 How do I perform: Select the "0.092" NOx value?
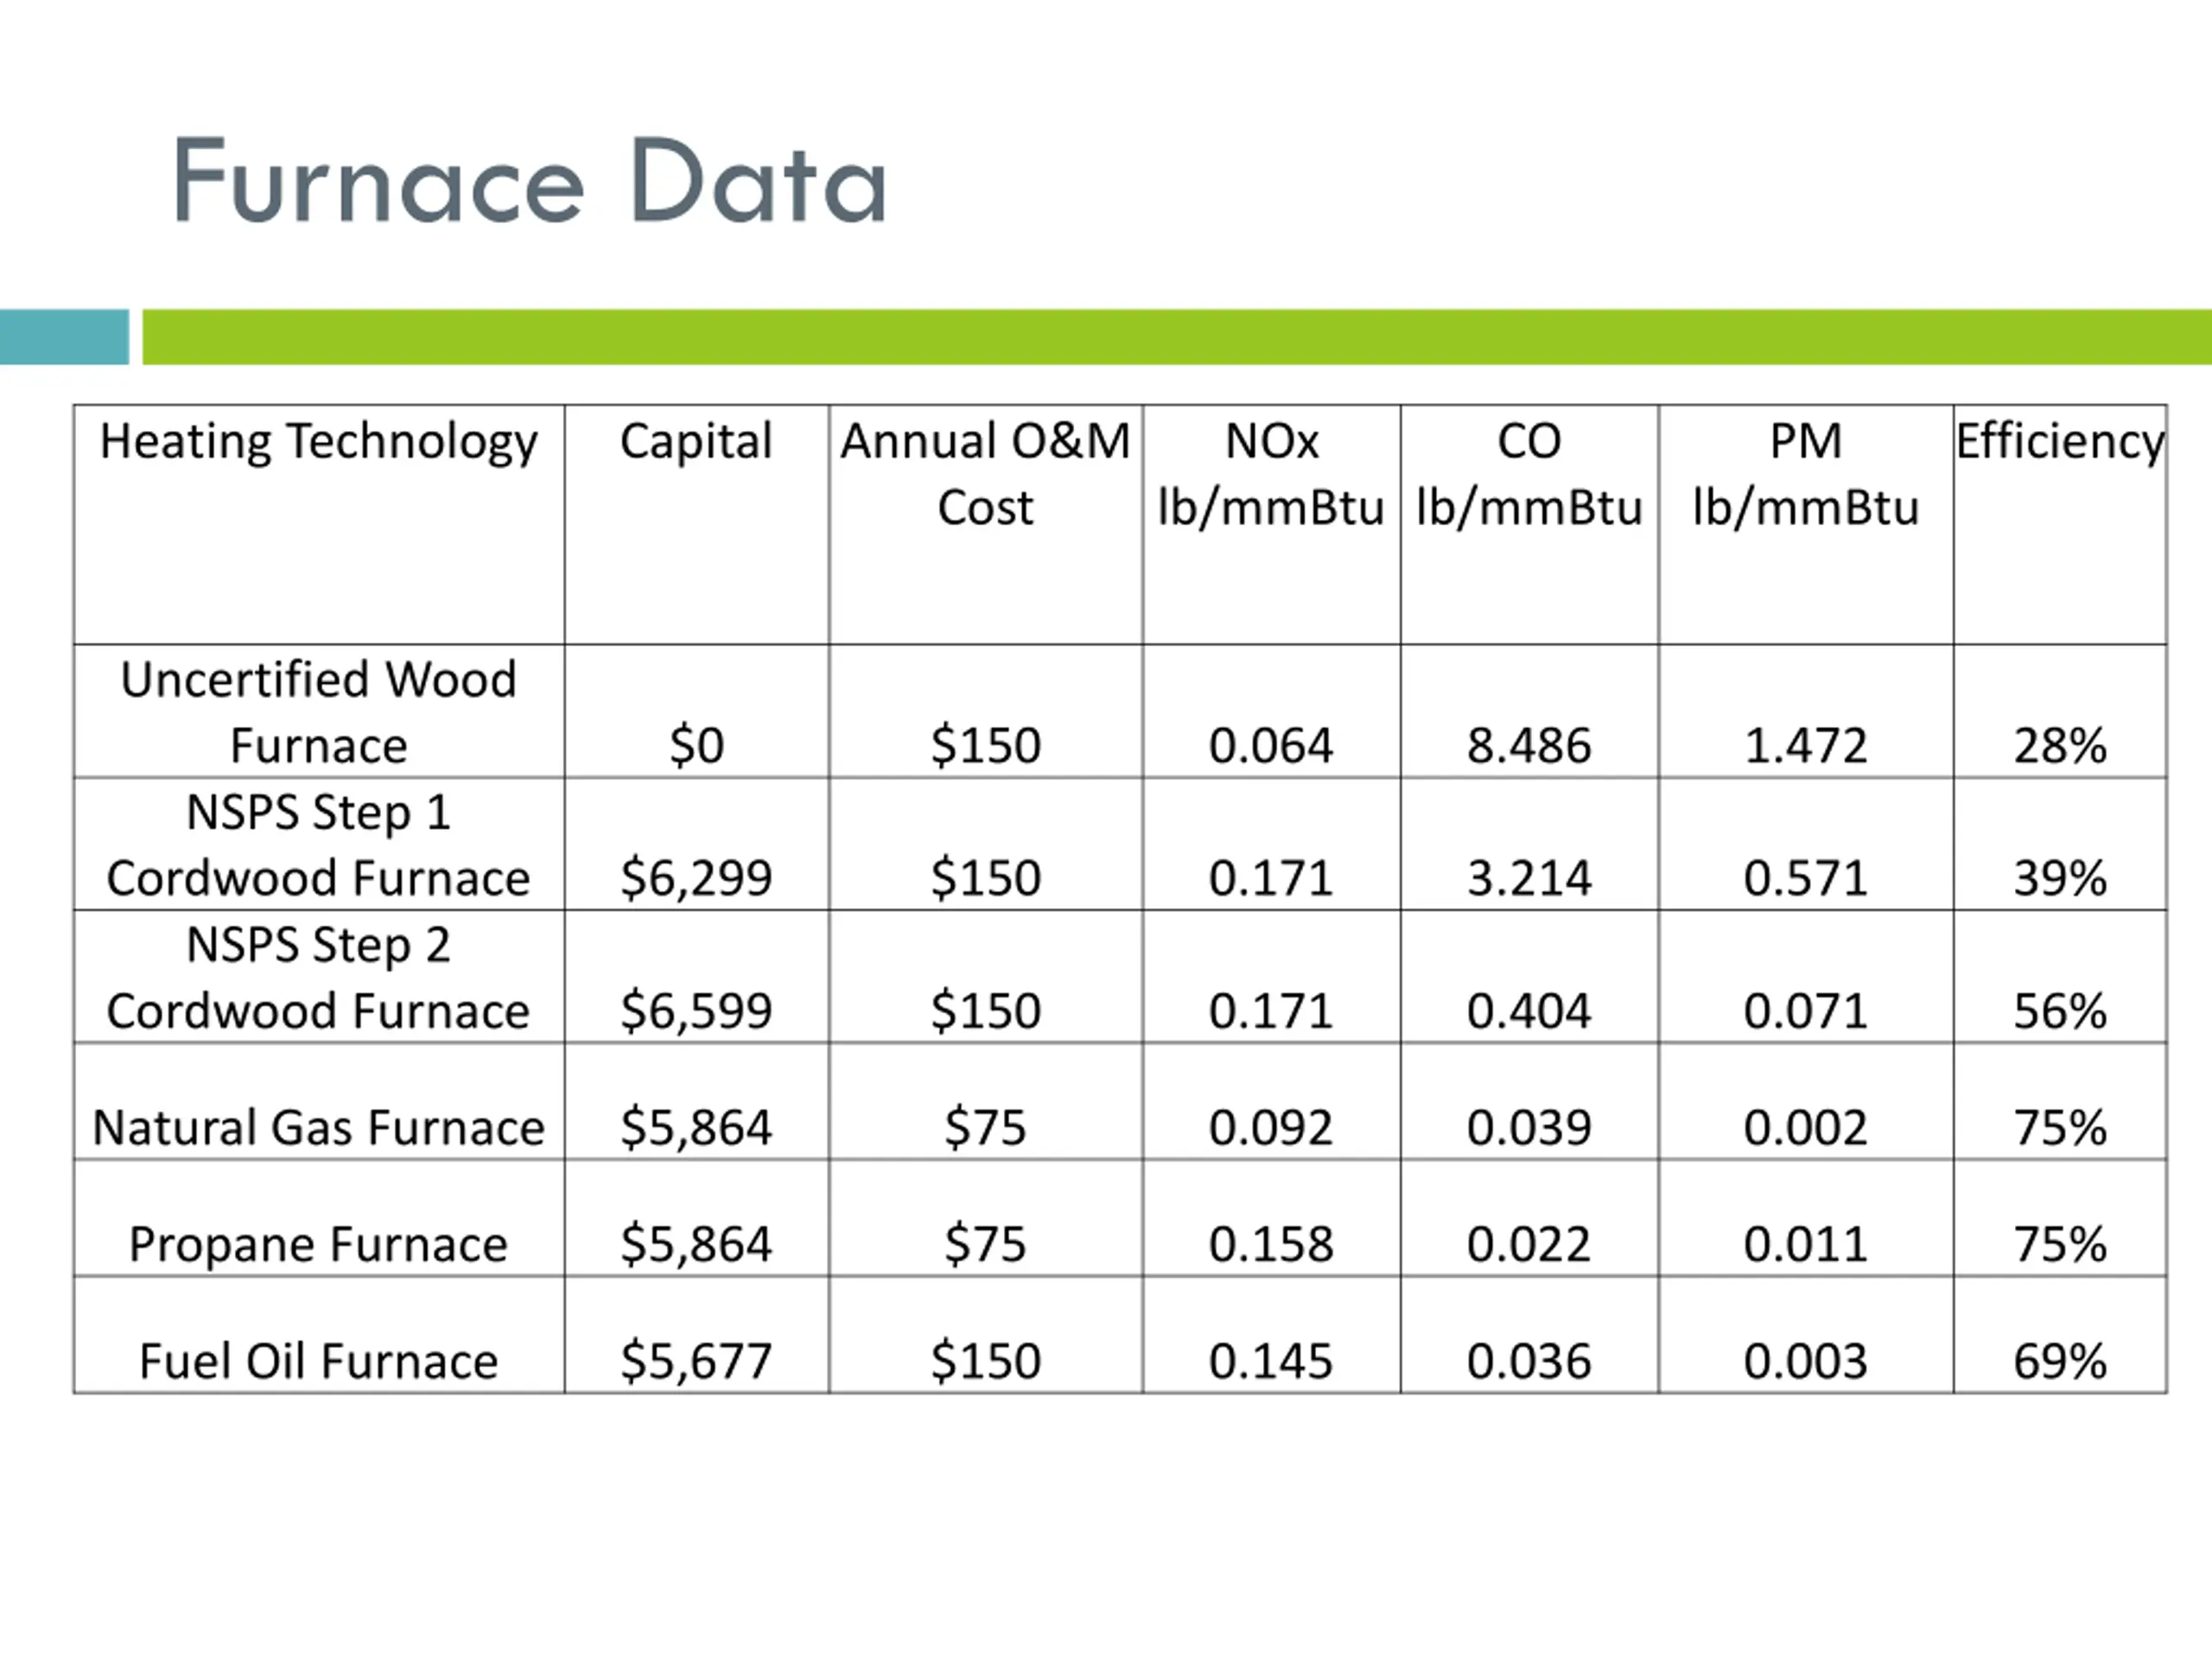[x=1271, y=1129]
